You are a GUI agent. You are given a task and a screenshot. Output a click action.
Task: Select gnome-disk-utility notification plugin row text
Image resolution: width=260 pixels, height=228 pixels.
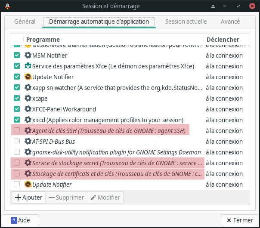(x=117, y=152)
